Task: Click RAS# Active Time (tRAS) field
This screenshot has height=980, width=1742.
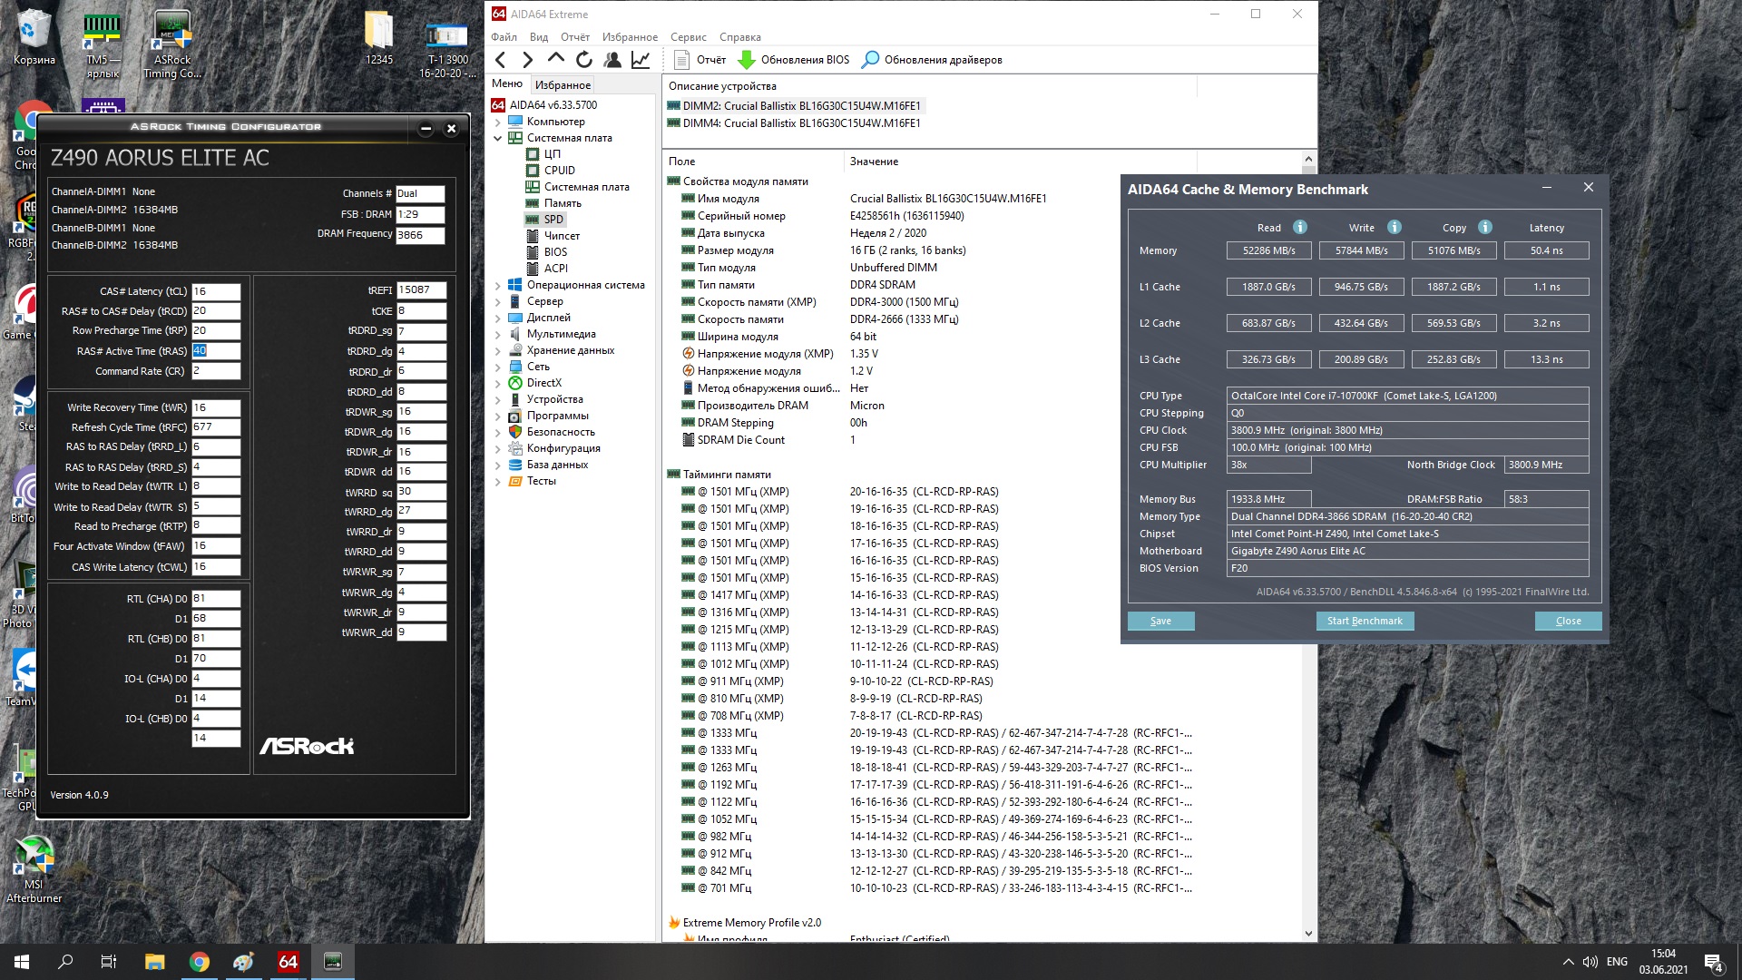Action: pos(216,351)
